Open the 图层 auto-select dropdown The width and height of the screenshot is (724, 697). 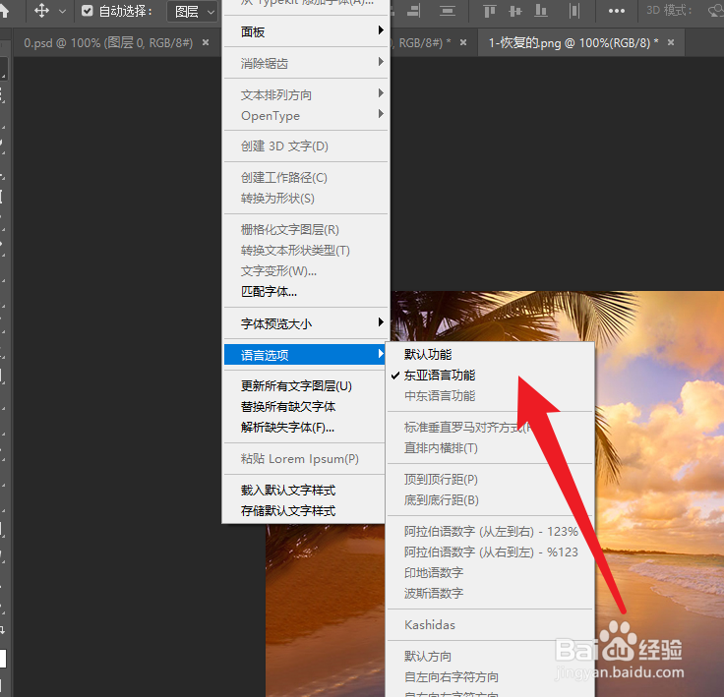[192, 12]
